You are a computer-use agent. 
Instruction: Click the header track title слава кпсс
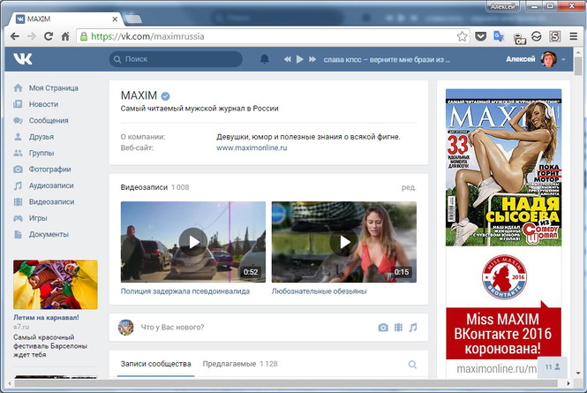tap(387, 59)
